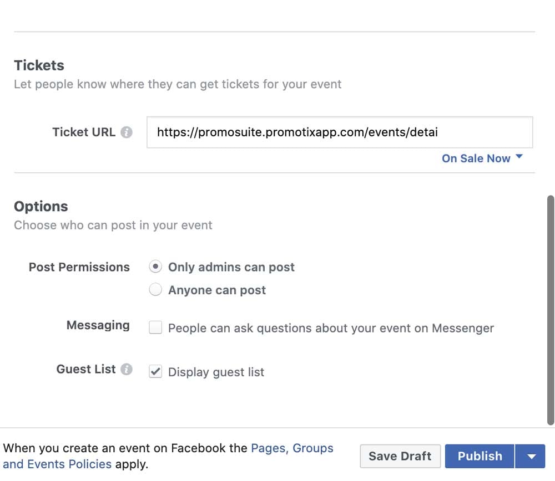This screenshot has height=481, width=555.
Task: Expand the Publish button's arrow dropdown
Action: 531,456
